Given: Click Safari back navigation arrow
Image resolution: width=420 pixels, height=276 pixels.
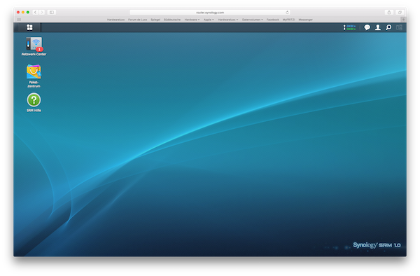Looking at the screenshot, I should coord(36,13).
